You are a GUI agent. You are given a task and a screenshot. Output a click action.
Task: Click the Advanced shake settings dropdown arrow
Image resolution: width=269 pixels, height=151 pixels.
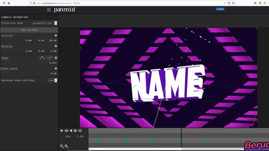tap(56, 80)
